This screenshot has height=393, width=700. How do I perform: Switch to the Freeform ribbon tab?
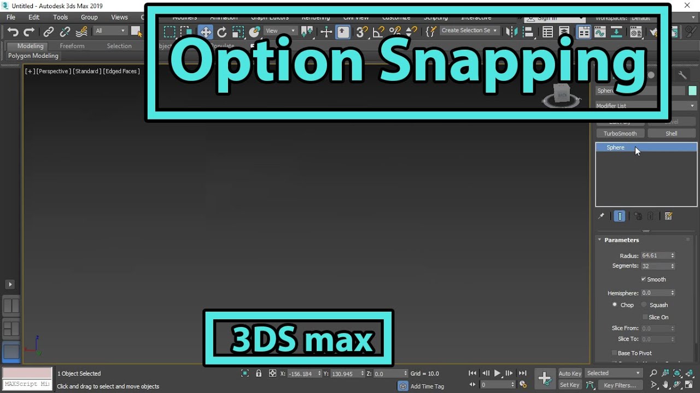coord(72,46)
